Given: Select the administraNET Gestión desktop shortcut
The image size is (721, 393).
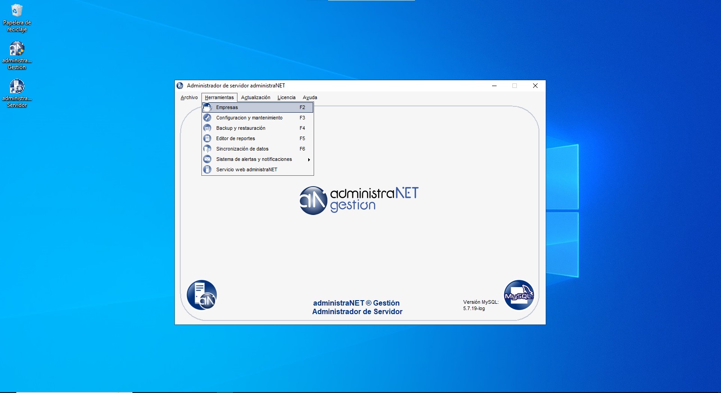Looking at the screenshot, I should pos(17,56).
